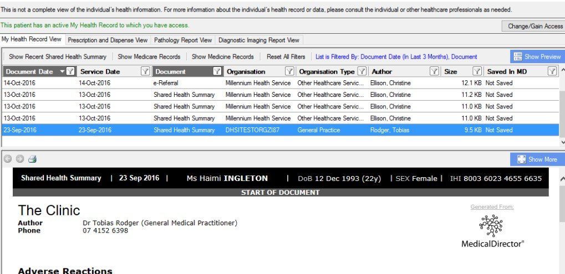Click the MedicalDirector logo in document
565x274 pixels.
[492, 231]
